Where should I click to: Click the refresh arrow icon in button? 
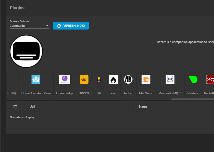point(59,26)
